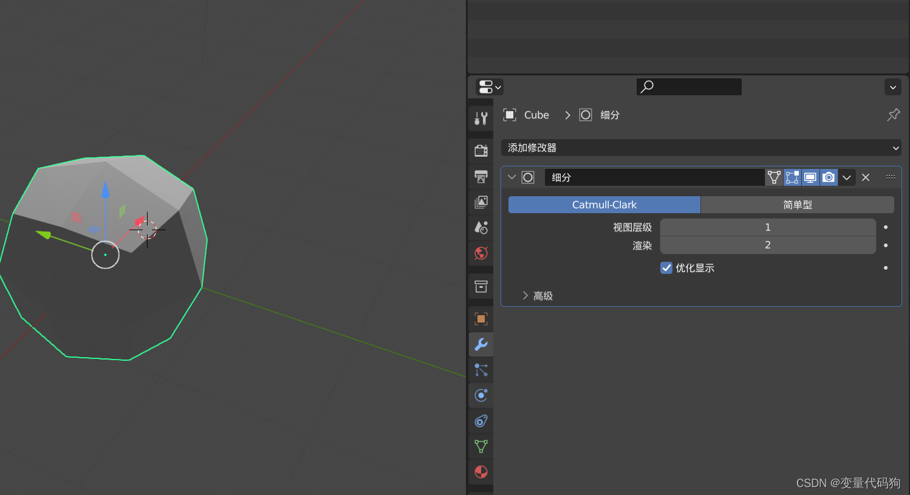
Task: Switch to the Material properties tab
Action: pos(481,472)
